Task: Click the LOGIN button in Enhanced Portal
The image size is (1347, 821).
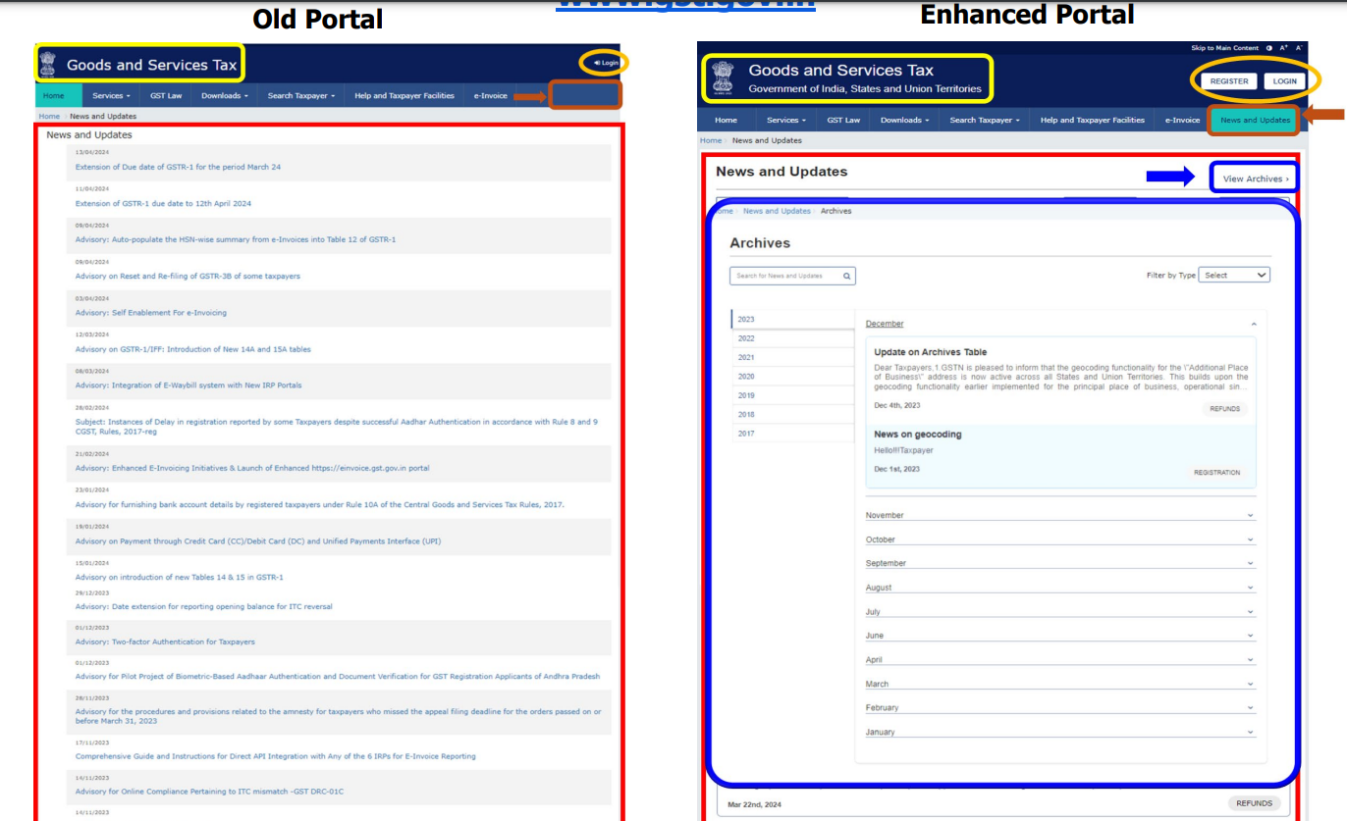Action: [1284, 81]
